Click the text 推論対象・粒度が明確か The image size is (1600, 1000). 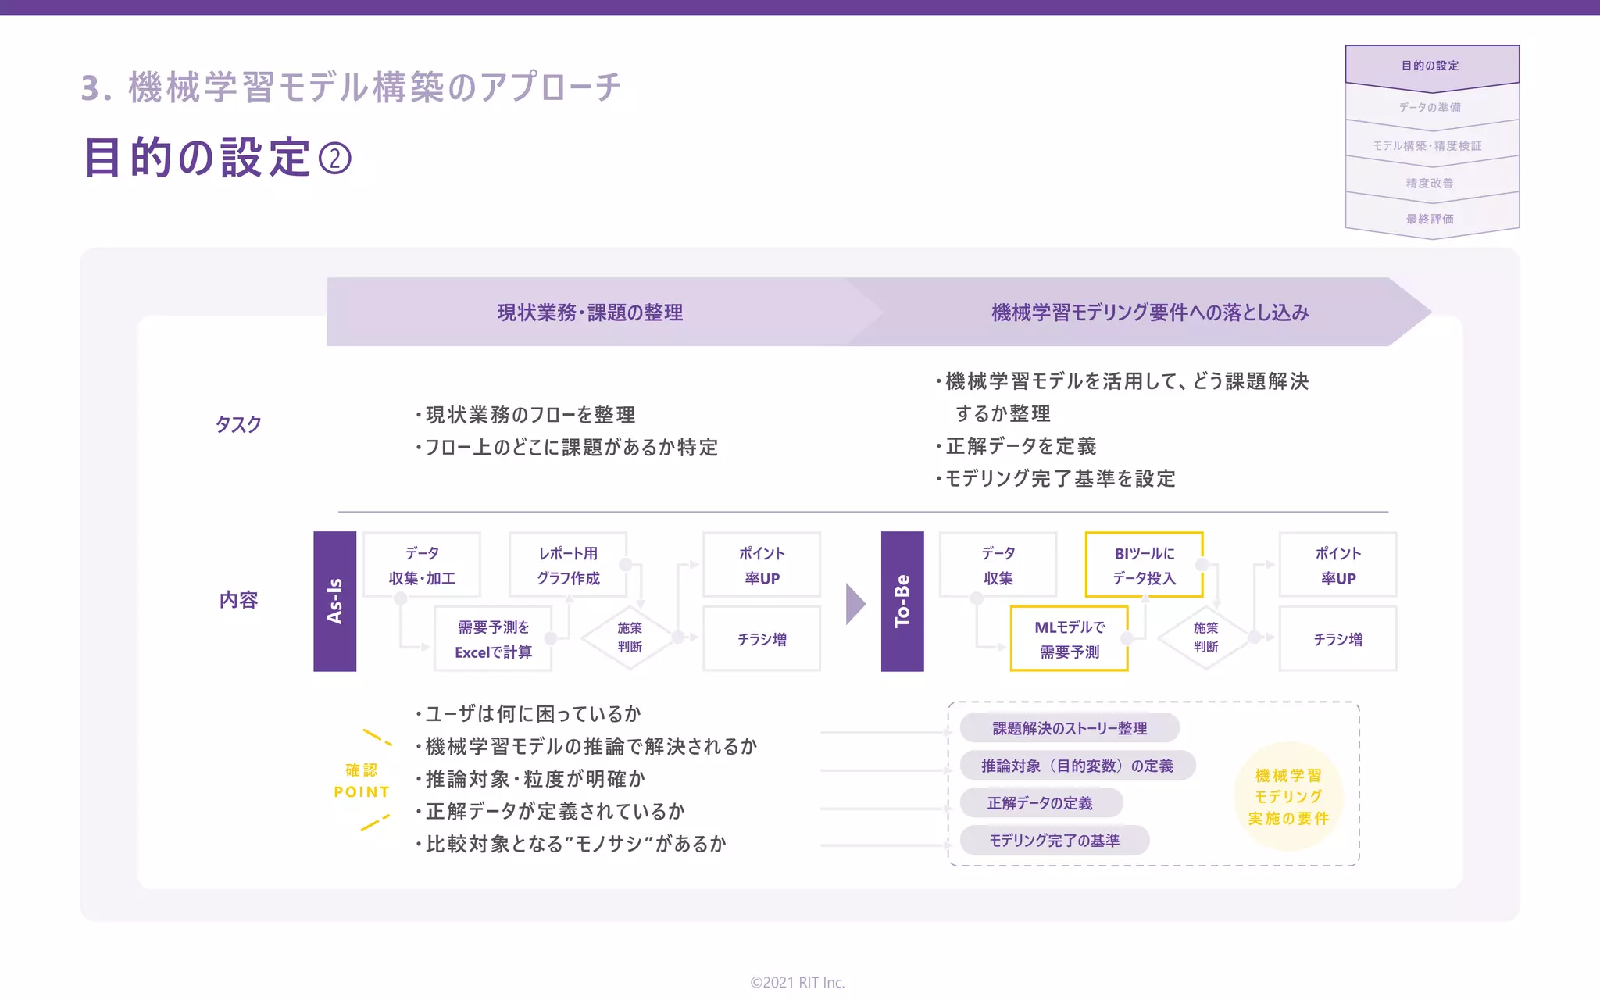(536, 779)
